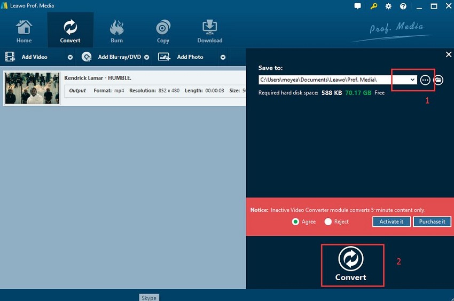Click the key activation icon
The height and width of the screenshot is (301, 454).
(373, 6)
